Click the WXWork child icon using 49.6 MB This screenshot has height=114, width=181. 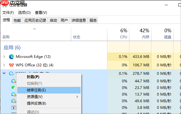tap(14, 101)
